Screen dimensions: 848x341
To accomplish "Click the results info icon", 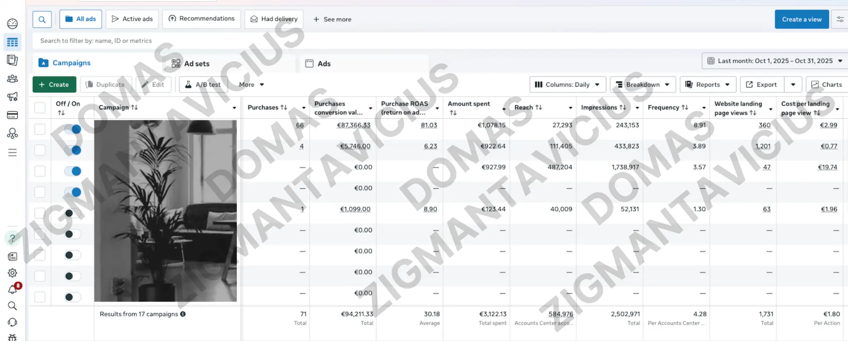I will point(183,314).
